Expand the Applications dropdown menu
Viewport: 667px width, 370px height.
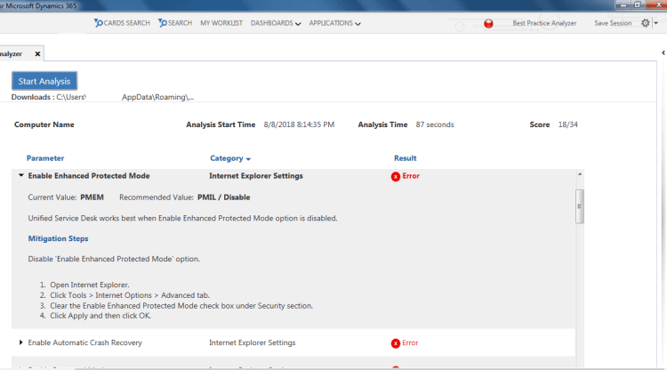click(x=334, y=23)
